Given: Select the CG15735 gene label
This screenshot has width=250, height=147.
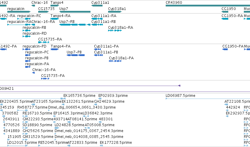Looking at the screenshot, I should (x=46, y=9).
